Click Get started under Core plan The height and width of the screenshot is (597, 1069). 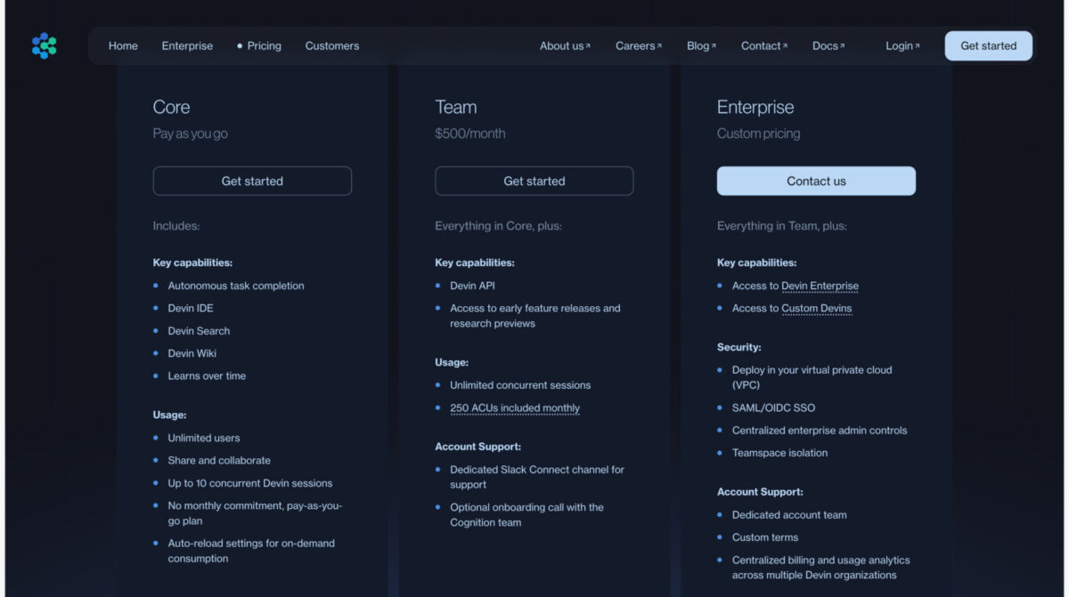click(252, 181)
